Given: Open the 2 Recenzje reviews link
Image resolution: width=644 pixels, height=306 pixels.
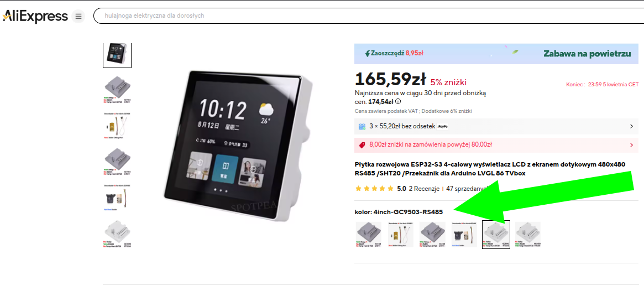Looking at the screenshot, I should coord(425,189).
